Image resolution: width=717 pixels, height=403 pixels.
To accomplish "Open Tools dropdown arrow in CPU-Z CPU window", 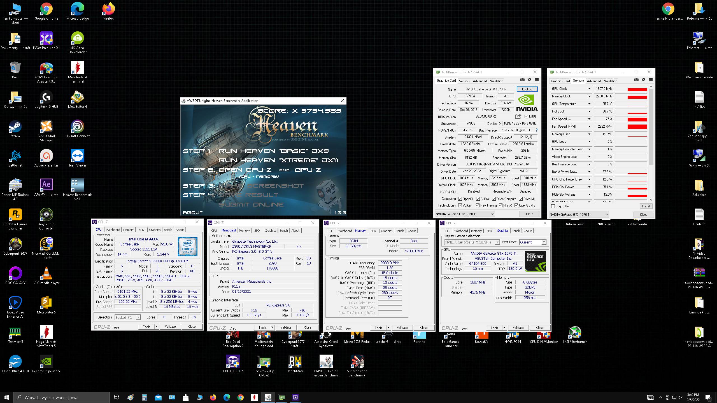I will click(x=157, y=327).
